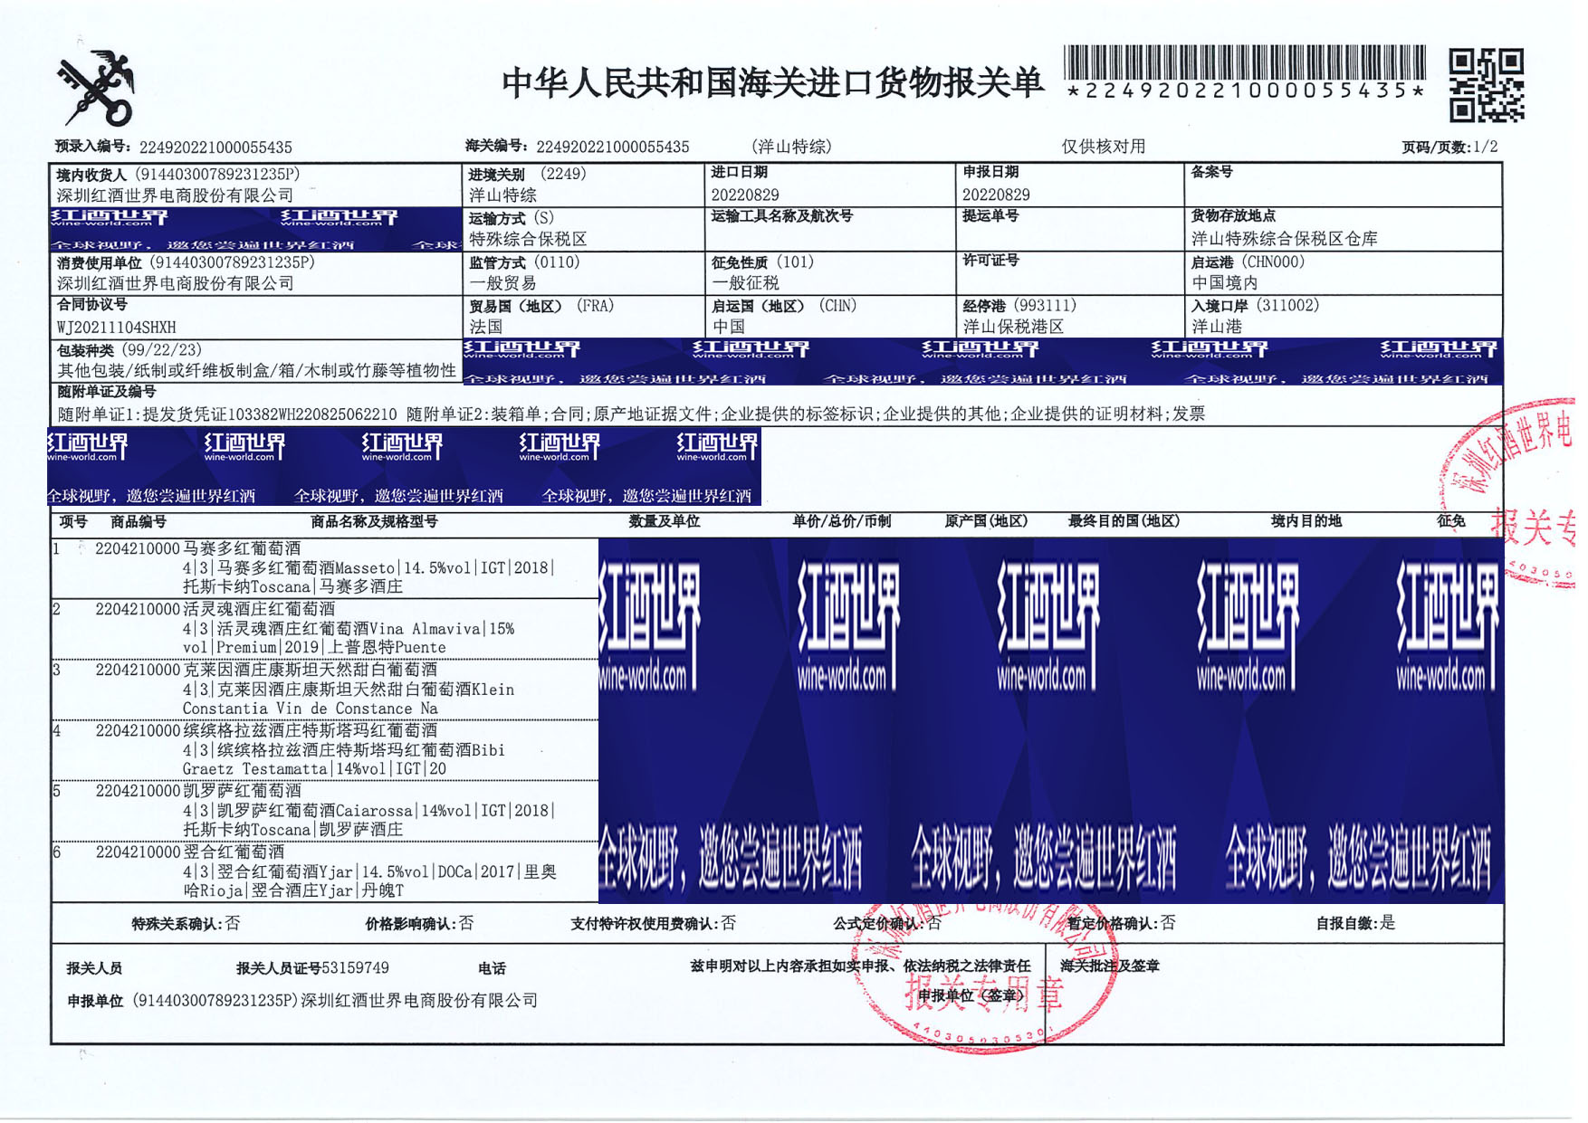
Task: Click the document title 中华人民共和国海关进口货物报关单
Action: coord(772,83)
